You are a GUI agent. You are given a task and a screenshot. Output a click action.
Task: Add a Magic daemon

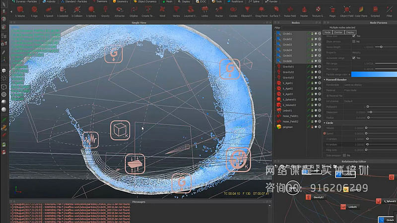332,11
